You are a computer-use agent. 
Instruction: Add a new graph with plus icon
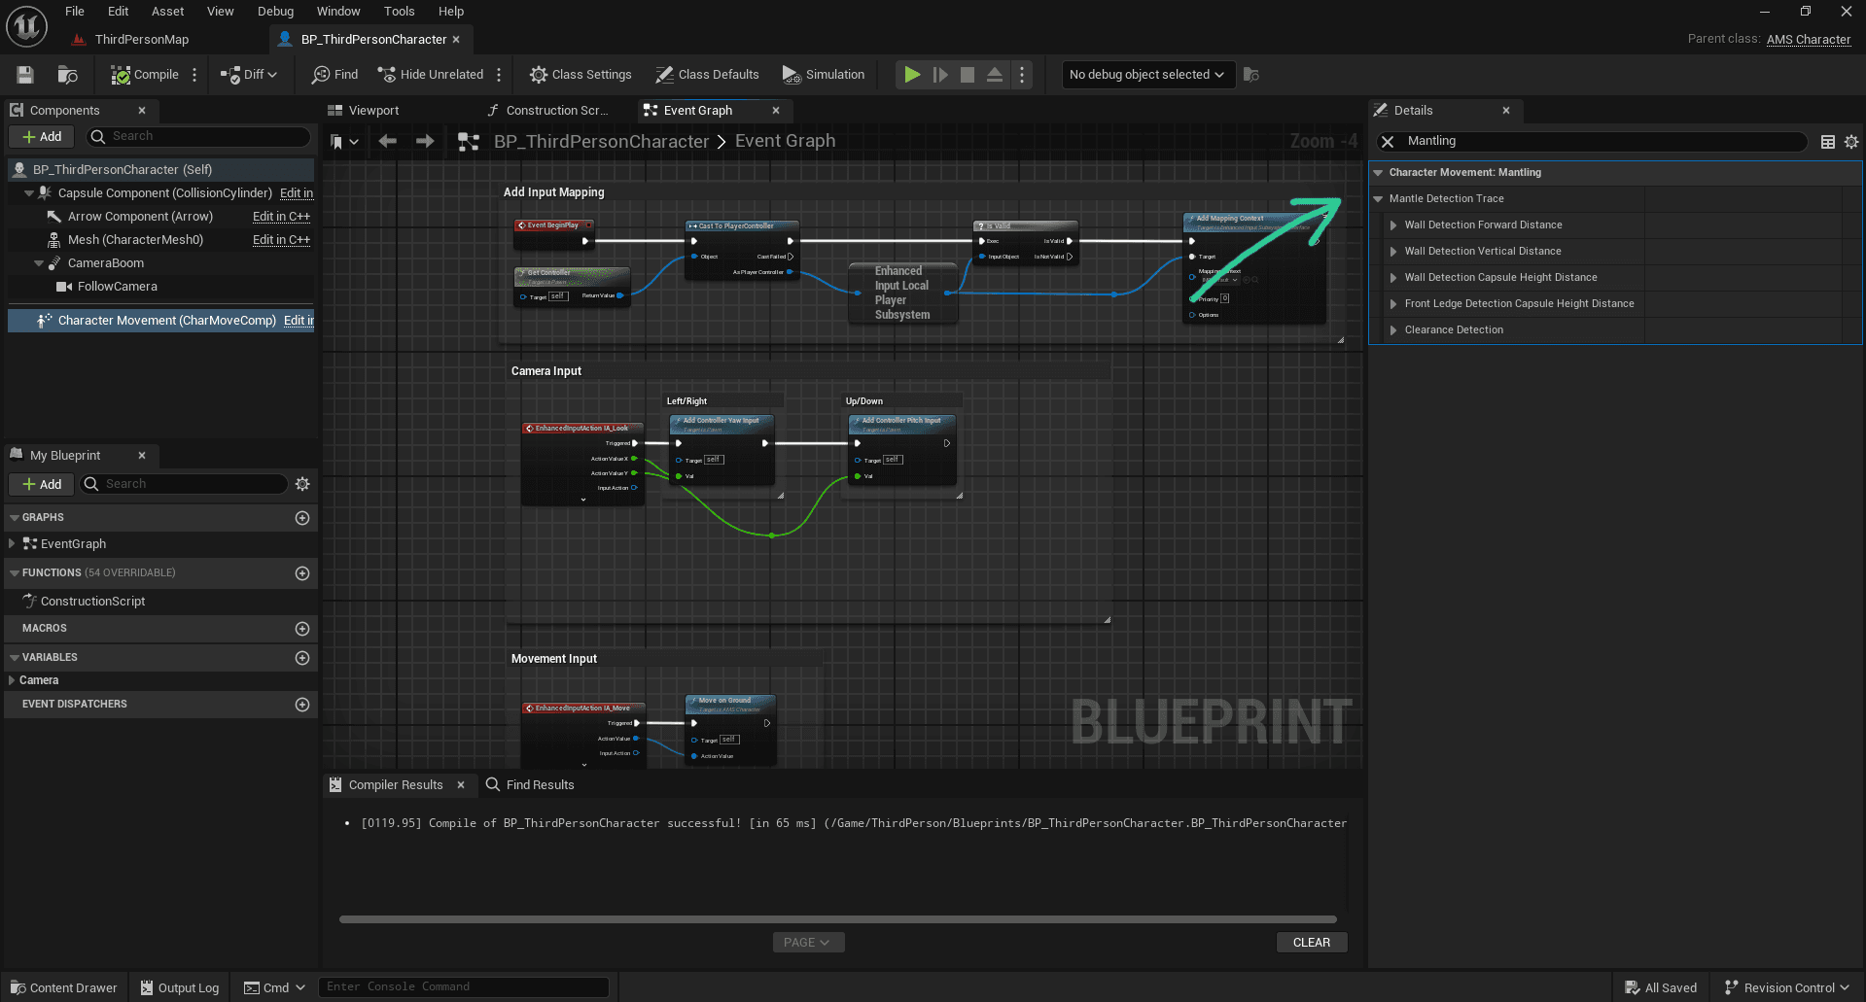302,518
